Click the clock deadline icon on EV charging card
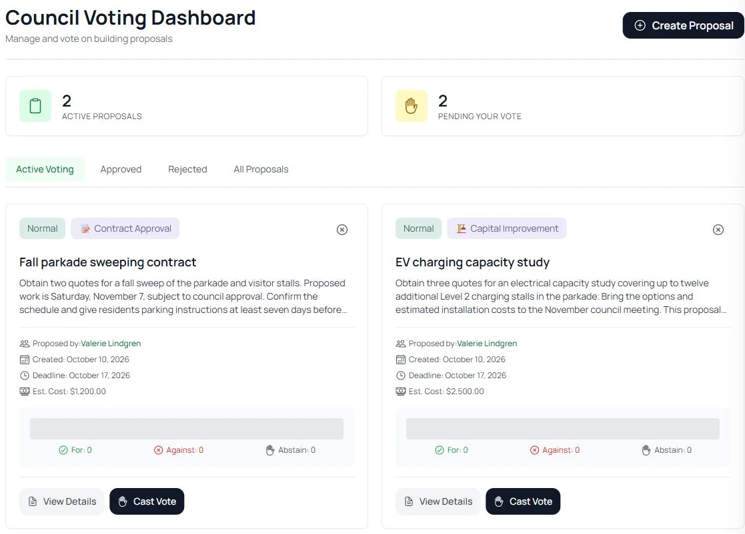 coord(401,376)
